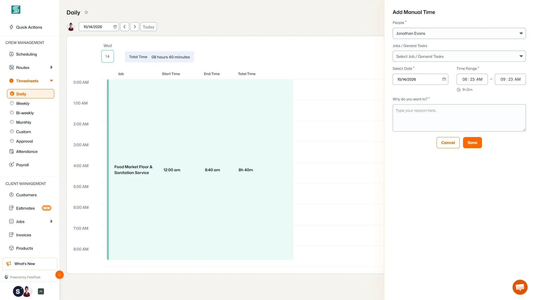Open the People dropdown Jonathan Evans
Image resolution: width=534 pixels, height=300 pixels.
459,33
